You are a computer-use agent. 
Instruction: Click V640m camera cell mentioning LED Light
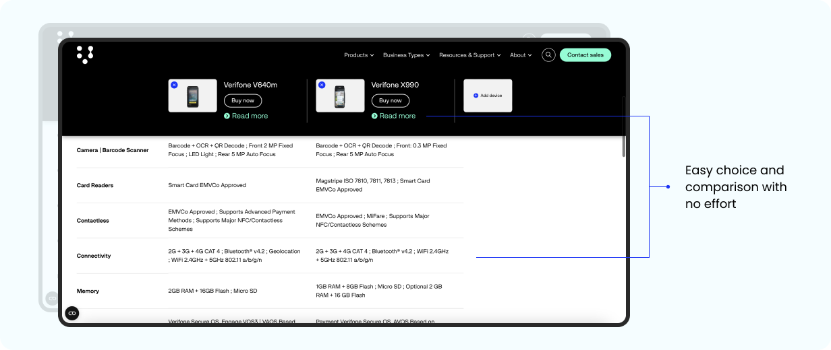[x=231, y=150]
